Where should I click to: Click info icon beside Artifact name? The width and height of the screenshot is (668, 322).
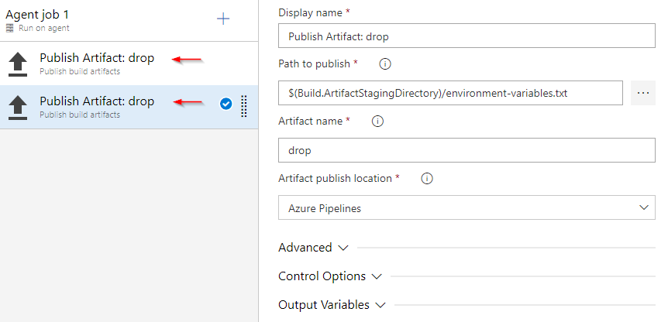click(x=377, y=121)
